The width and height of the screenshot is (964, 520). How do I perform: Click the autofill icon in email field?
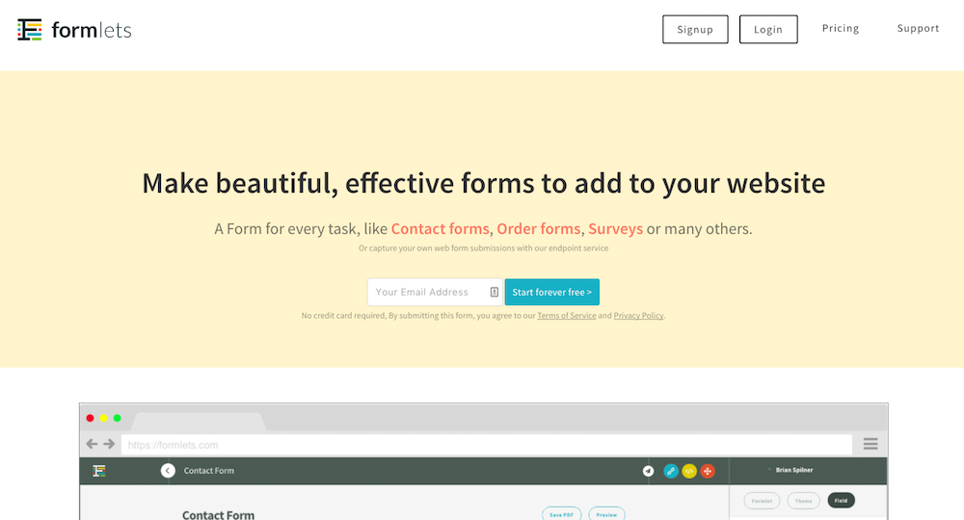click(x=494, y=292)
